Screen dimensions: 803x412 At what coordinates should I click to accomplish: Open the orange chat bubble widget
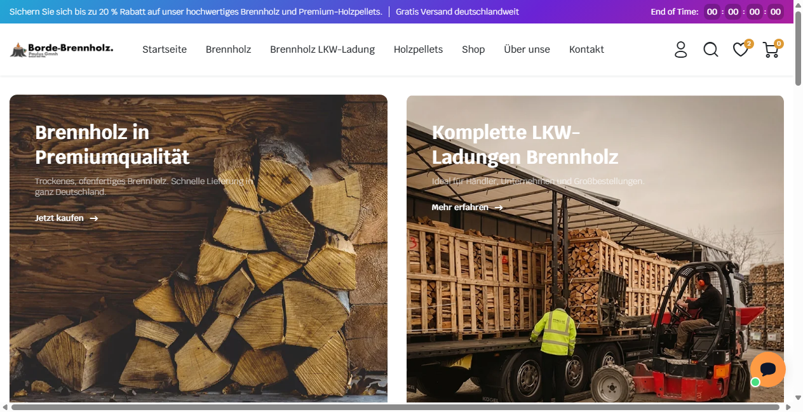[767, 369]
